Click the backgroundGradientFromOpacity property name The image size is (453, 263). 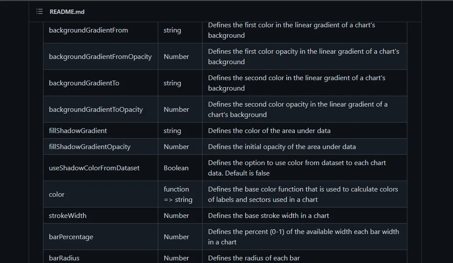100,57
